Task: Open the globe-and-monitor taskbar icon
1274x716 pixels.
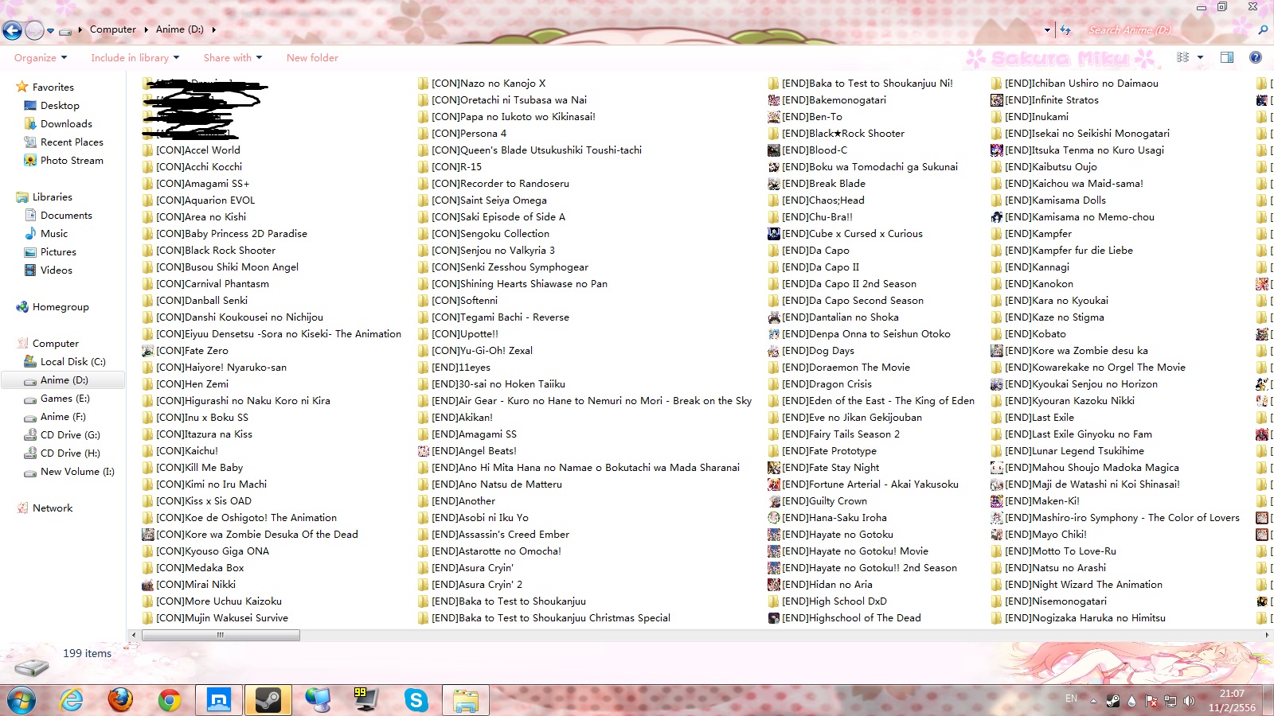Action: click(x=318, y=700)
